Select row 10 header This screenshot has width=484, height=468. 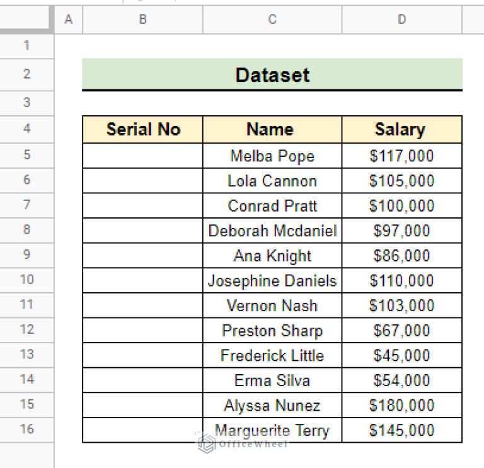[26, 280]
